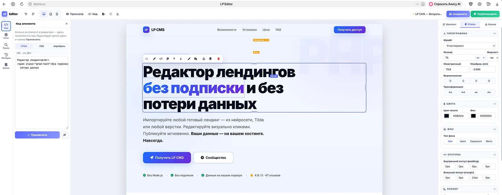
Task: Click the Возможности nav link
Action: pyautogui.click(x=227, y=30)
